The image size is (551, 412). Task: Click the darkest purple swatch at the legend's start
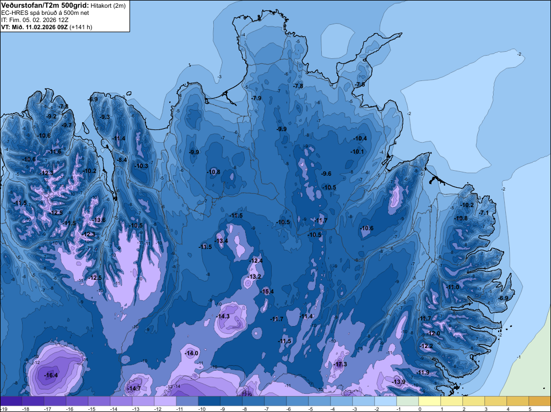point(11,401)
